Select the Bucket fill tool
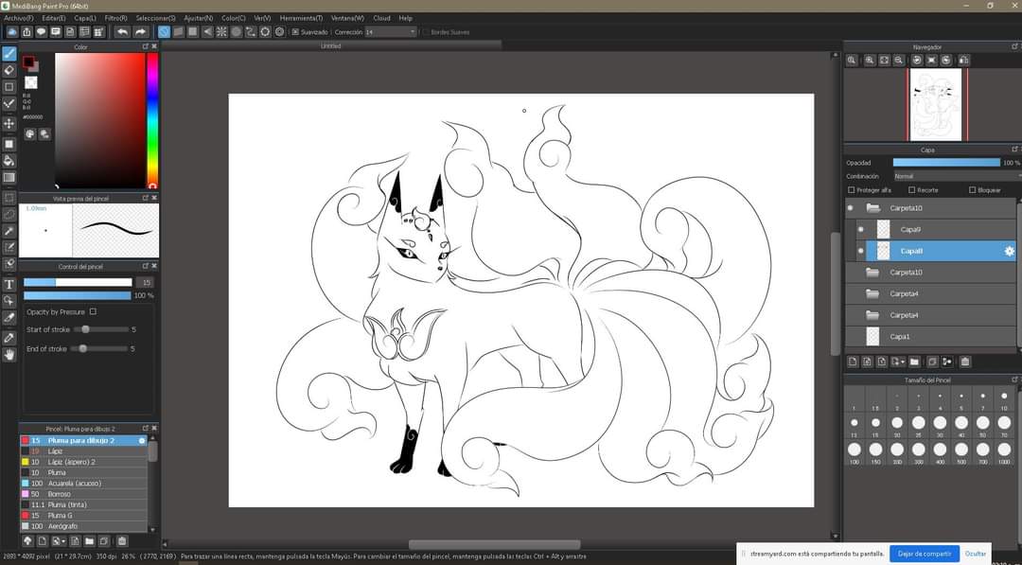 [x=9, y=160]
